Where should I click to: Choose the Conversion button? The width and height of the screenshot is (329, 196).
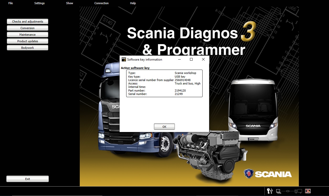28,28
